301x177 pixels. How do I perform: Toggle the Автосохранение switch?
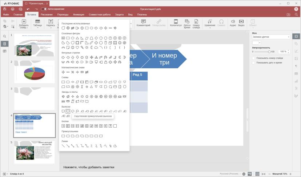pos(44,9)
